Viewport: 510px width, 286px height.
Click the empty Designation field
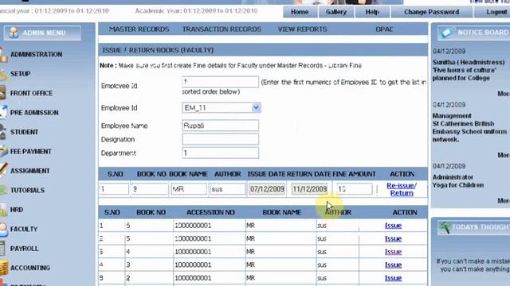click(220, 139)
